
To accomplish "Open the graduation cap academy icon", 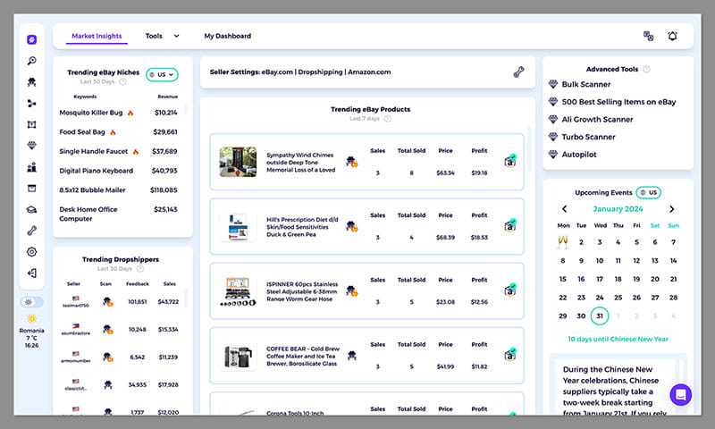I will pyautogui.click(x=31, y=210).
